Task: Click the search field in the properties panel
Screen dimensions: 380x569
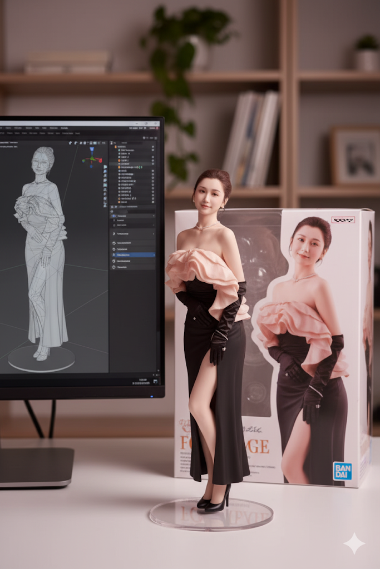Action: click(132, 212)
